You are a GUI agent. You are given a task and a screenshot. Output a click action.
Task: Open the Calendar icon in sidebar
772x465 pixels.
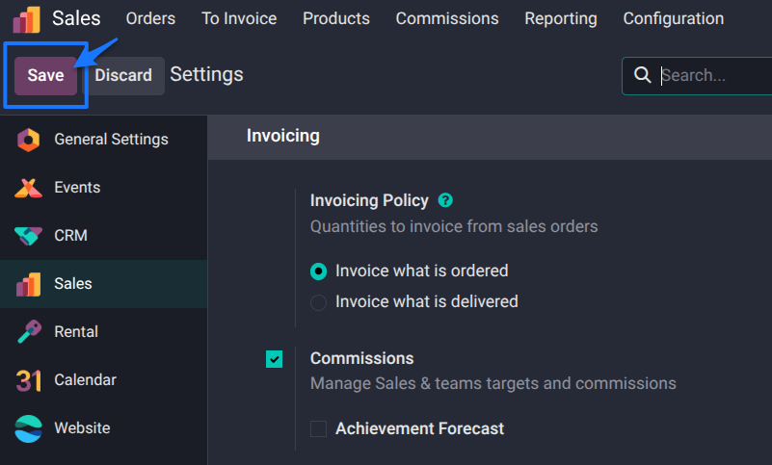click(x=28, y=380)
